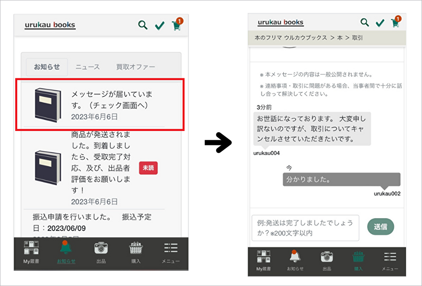Select the お知らせ tab

click(47, 67)
